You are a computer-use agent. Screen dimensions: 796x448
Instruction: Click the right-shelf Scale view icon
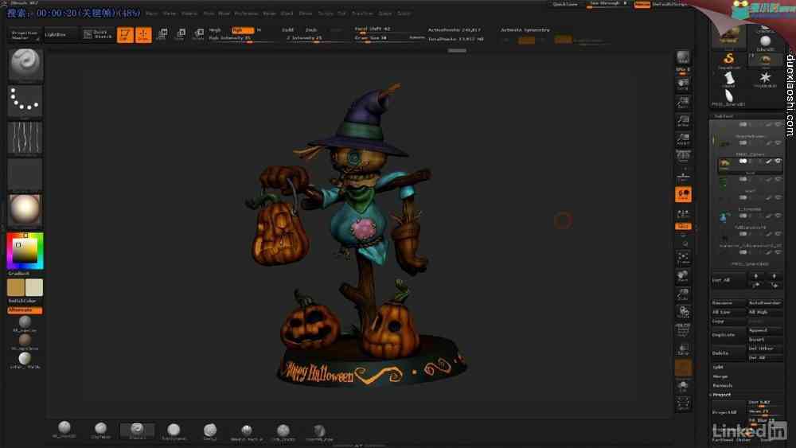[x=683, y=294]
